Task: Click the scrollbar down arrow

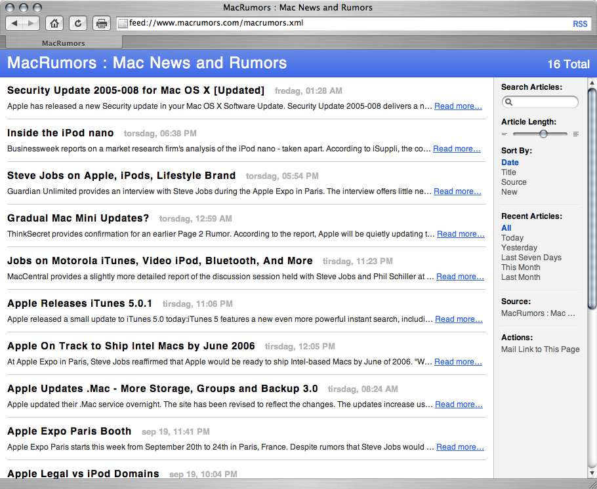Action: tap(592, 473)
